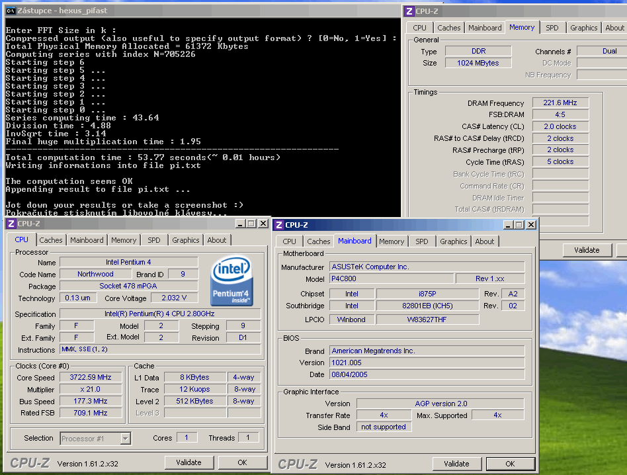
Task: Open Graphics tab in the CPU window
Action: point(186,240)
